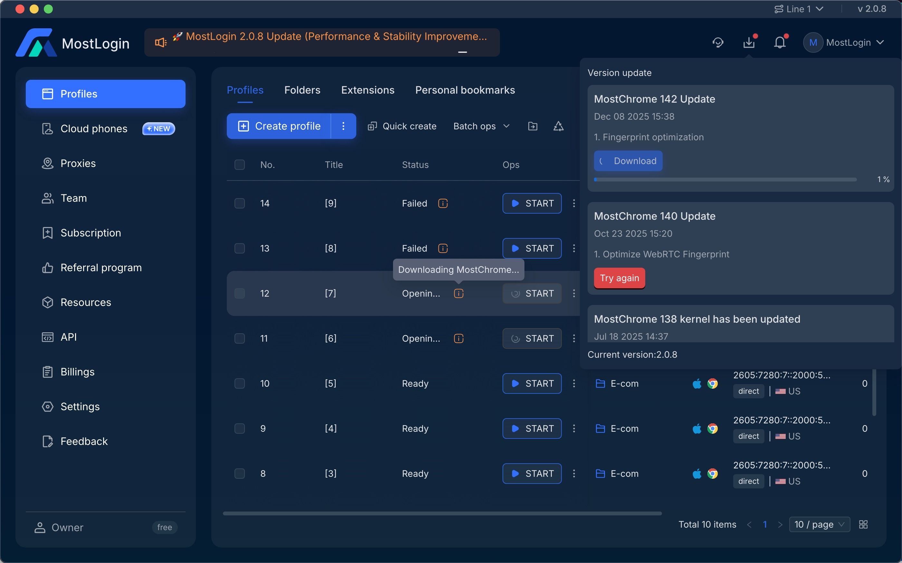Toggle the select-all header checkbox
The image size is (902, 563).
[240, 165]
